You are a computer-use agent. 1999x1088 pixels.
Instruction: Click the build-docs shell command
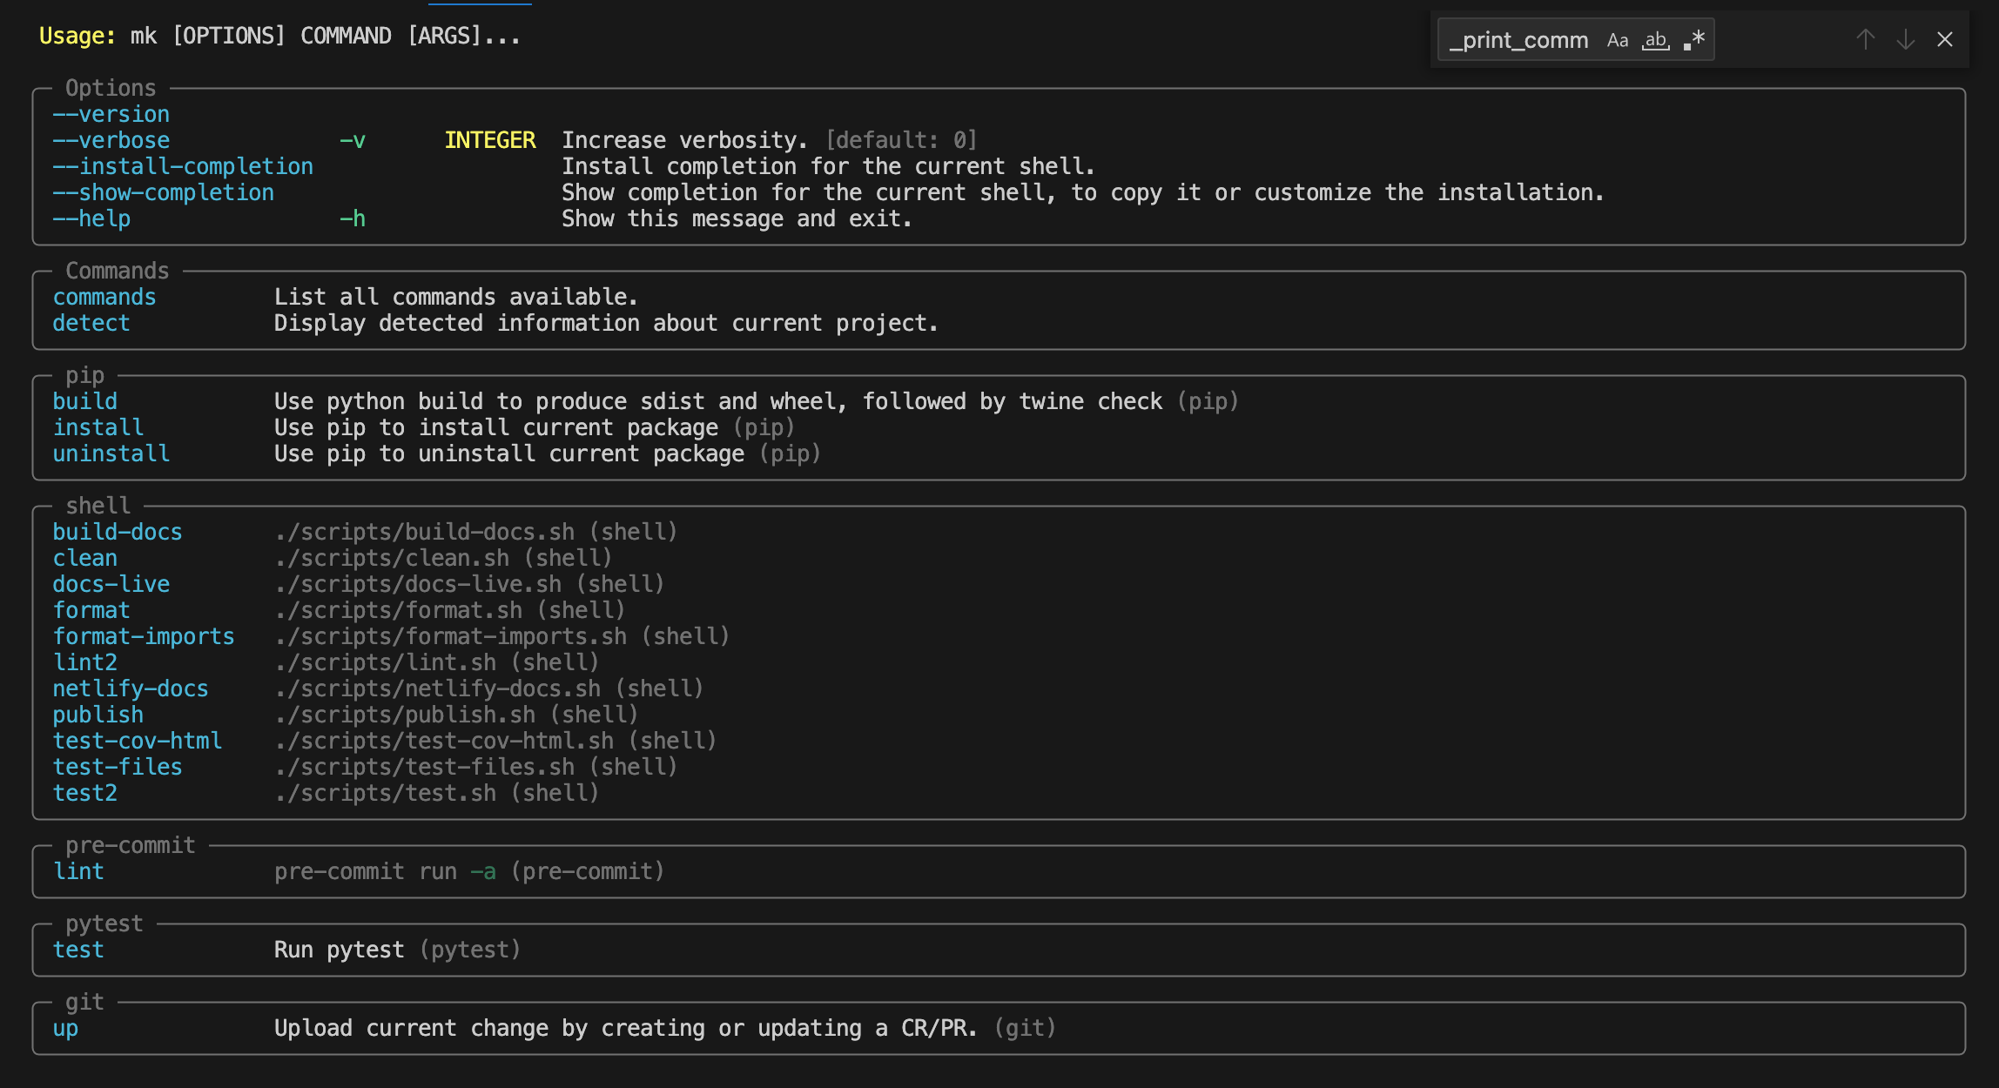(118, 532)
